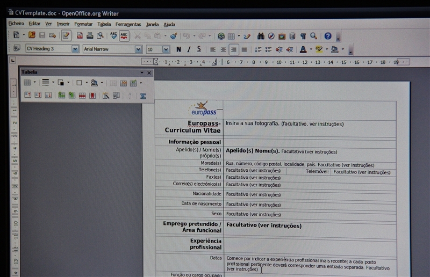Click the Save document icon
This screenshot has width=430, height=277.
click(42, 35)
